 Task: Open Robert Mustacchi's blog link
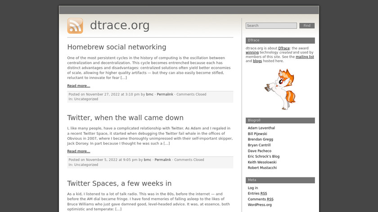[x=262, y=168]
